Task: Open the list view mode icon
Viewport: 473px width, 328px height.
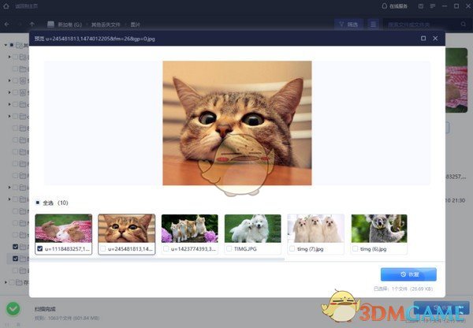Action: pos(374,24)
